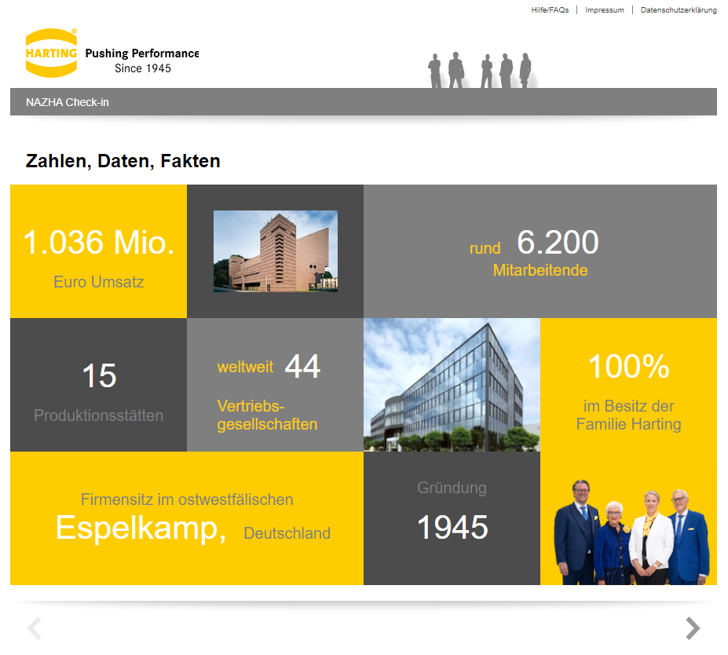The image size is (728, 655).
Task: Click the 'Produktionsstätten' label
Action: pyautogui.click(x=98, y=415)
